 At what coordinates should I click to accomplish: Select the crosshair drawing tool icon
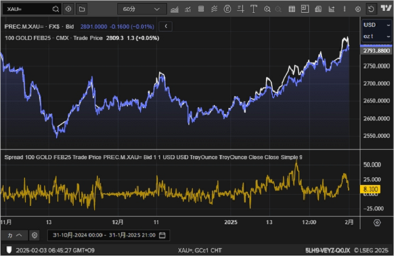click(x=241, y=9)
